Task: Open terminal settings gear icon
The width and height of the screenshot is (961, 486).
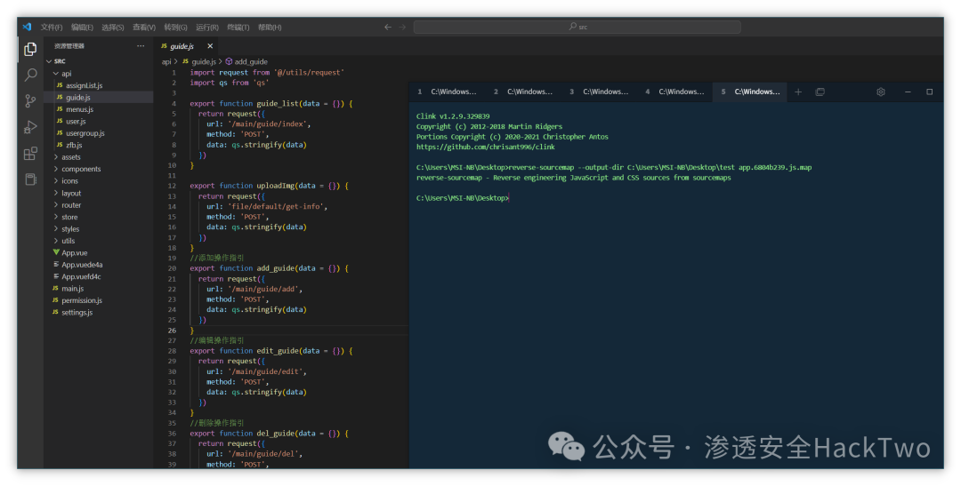Action: tap(881, 92)
